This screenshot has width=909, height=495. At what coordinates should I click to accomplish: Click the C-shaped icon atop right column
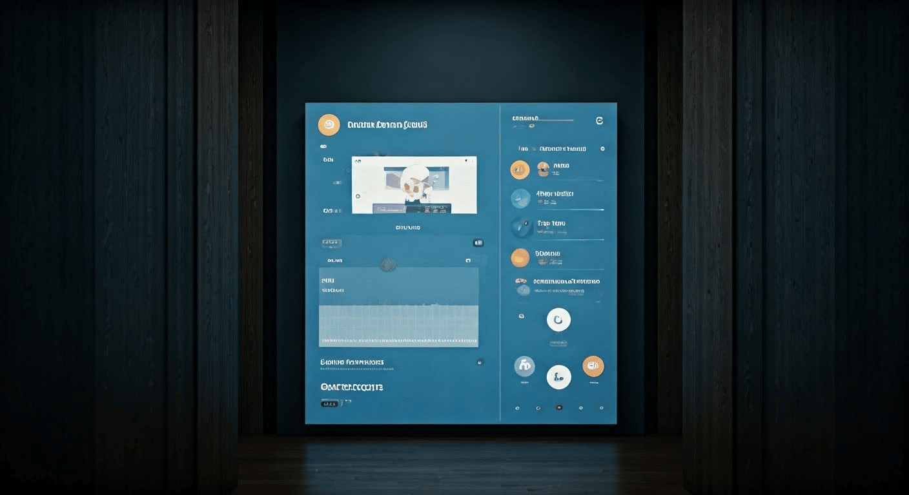click(599, 121)
